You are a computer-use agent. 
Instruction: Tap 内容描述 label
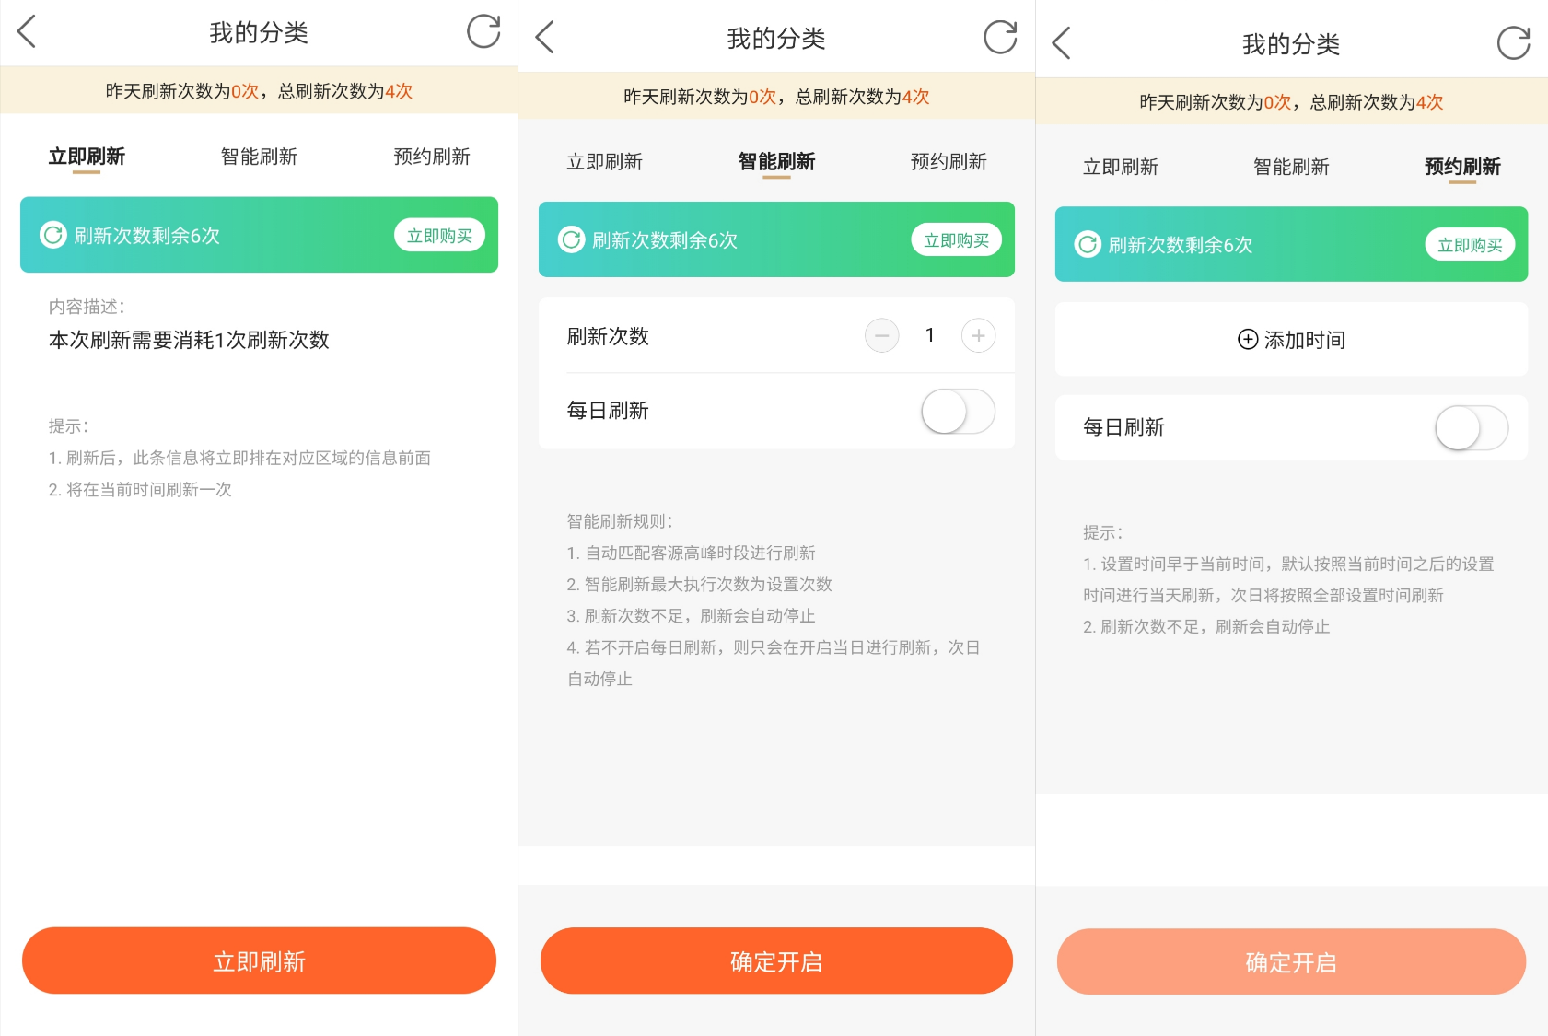(x=87, y=307)
